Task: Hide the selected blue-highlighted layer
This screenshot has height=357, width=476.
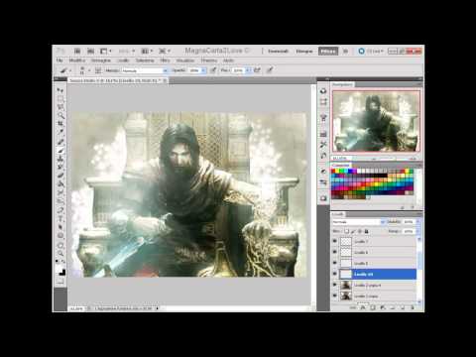Action: tap(335, 274)
